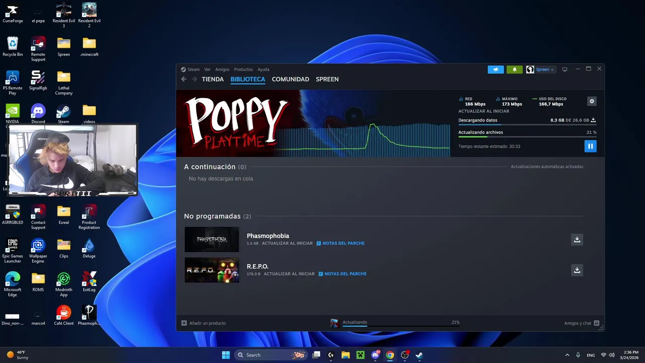Switch to TIENDA tab
645x363 pixels.
[213, 79]
